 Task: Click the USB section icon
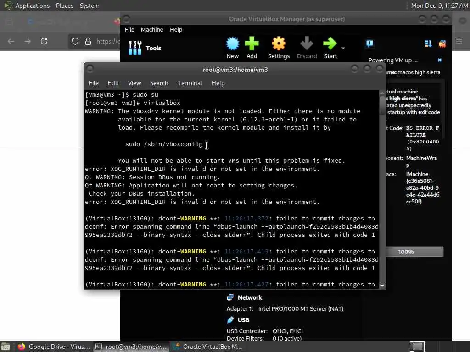coord(230,319)
